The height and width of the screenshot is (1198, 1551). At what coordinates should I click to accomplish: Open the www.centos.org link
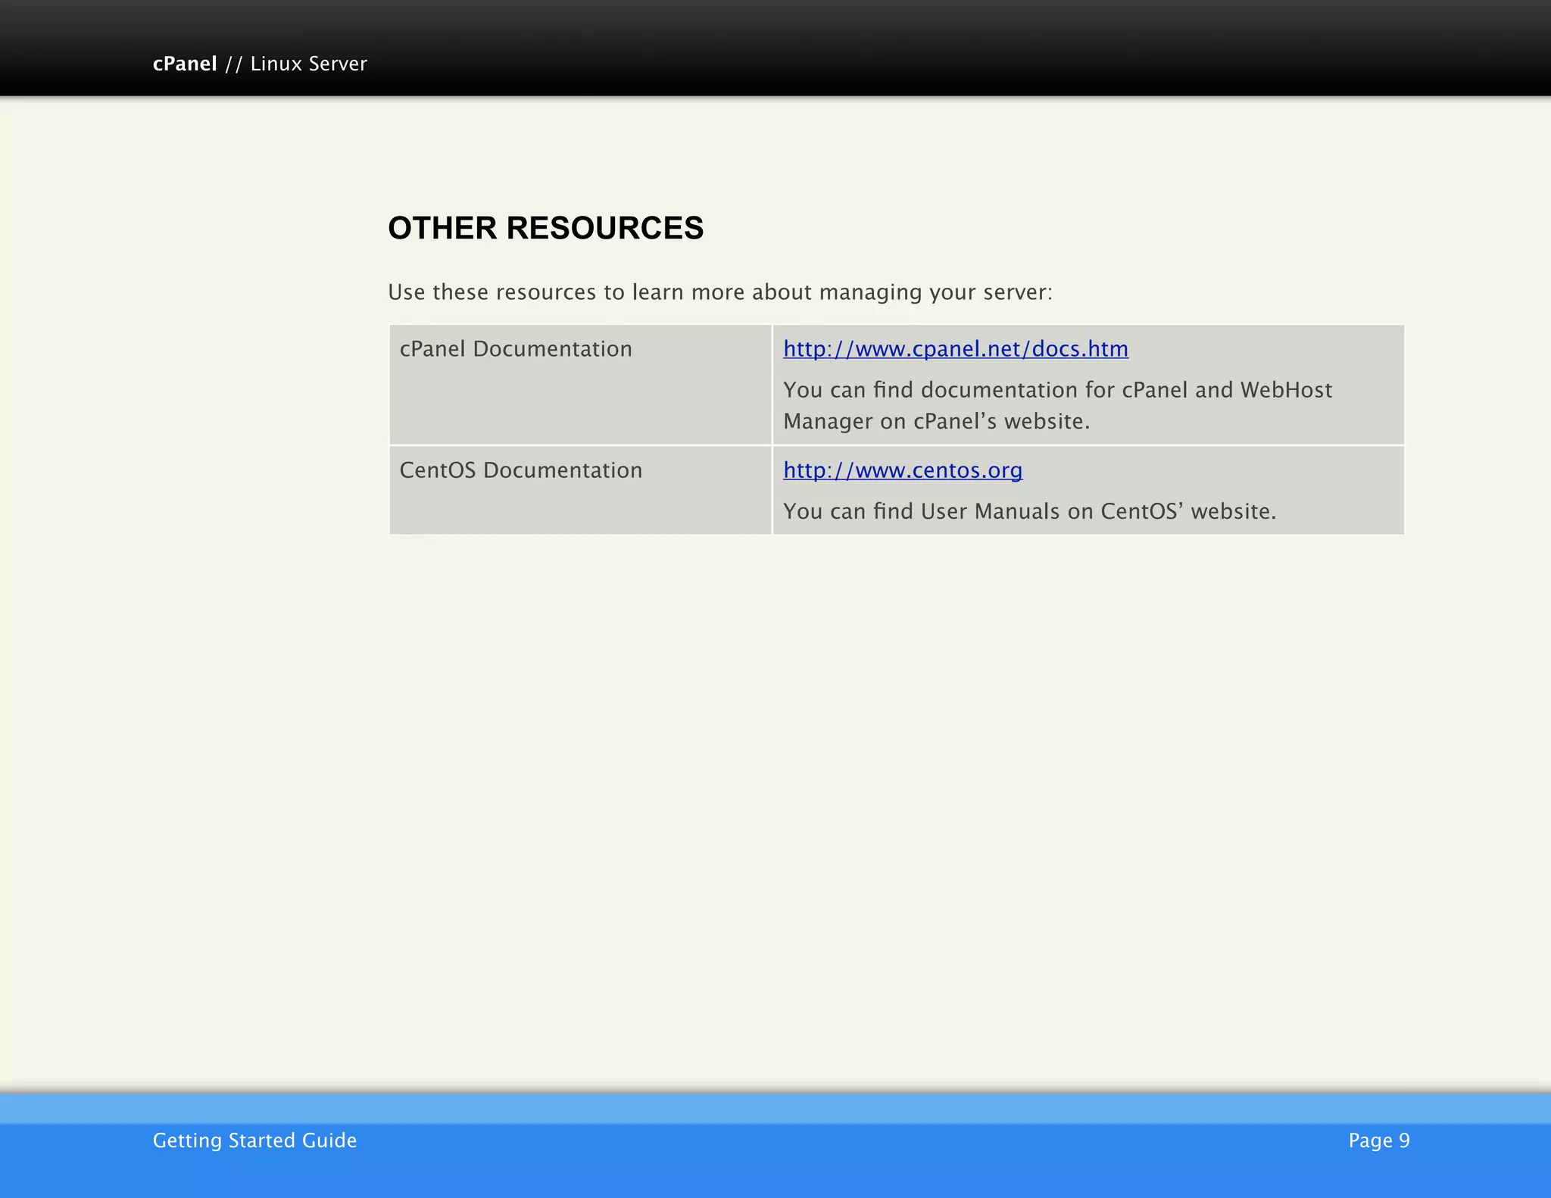pos(903,470)
